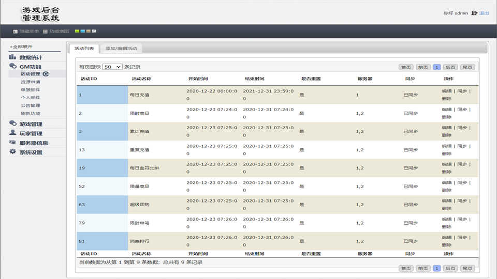Switch to the 添加/编辑活动 tab
This screenshot has width=497, height=279.
(121, 49)
